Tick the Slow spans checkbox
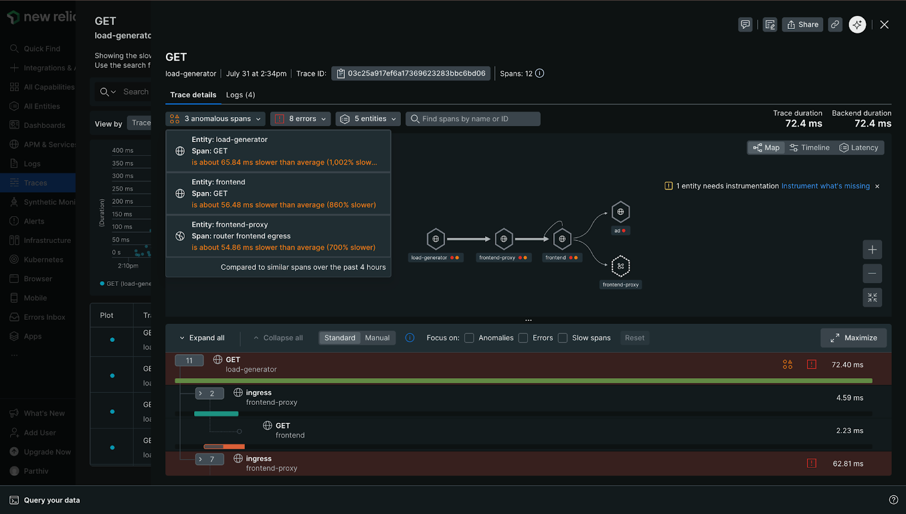 pos(563,338)
